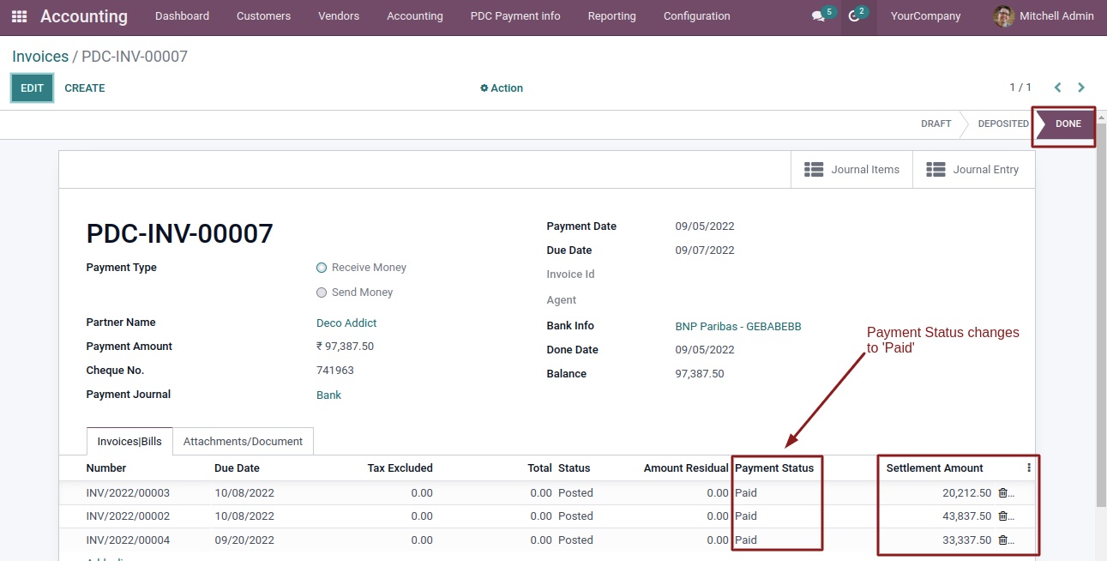The height and width of the screenshot is (561, 1107).
Task: Click settlement amount 43,837.50
Action: [x=966, y=516]
